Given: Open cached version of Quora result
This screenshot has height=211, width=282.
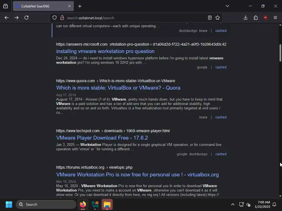Looking at the screenshot, I should (x=221, y=117).
